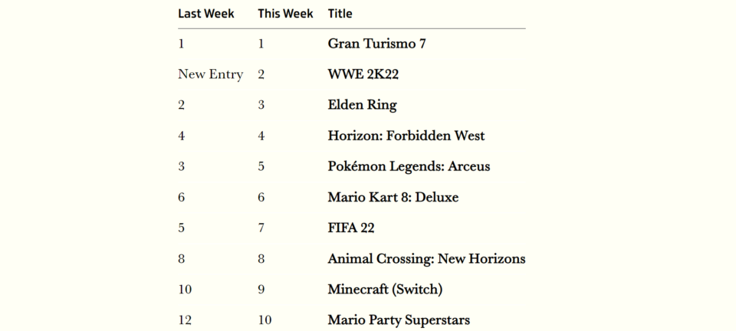The image size is (736, 331).
Task: Click last week rank 12 cell
Action: (x=185, y=321)
